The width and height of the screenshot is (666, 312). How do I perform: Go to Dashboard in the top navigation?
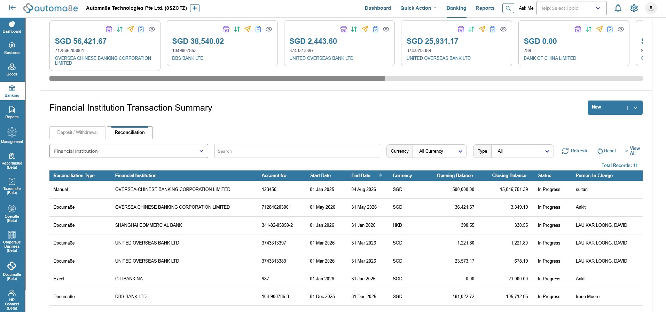(378, 8)
